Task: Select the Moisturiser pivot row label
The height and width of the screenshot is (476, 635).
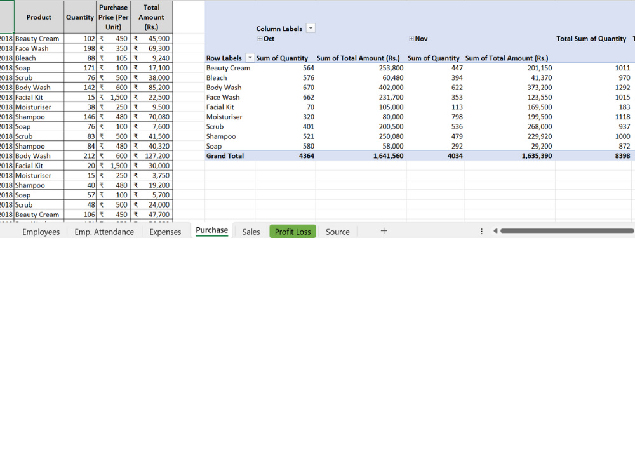Action: click(224, 117)
